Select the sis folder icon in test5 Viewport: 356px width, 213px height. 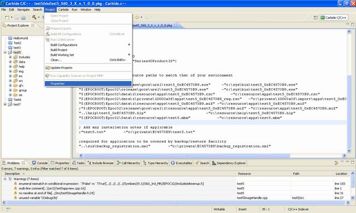16,95
